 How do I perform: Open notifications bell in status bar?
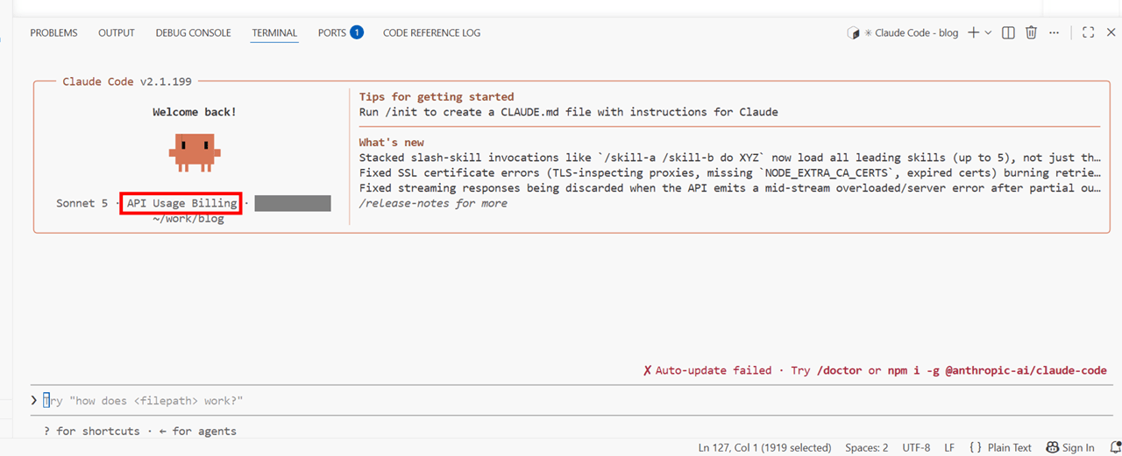pos(1114,447)
